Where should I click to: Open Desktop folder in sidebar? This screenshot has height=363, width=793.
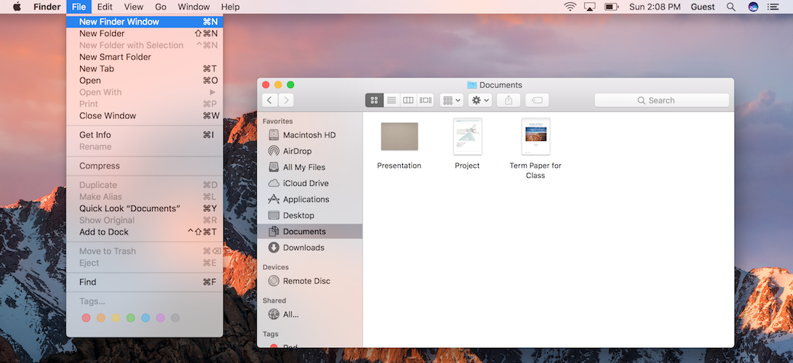tap(309, 215)
